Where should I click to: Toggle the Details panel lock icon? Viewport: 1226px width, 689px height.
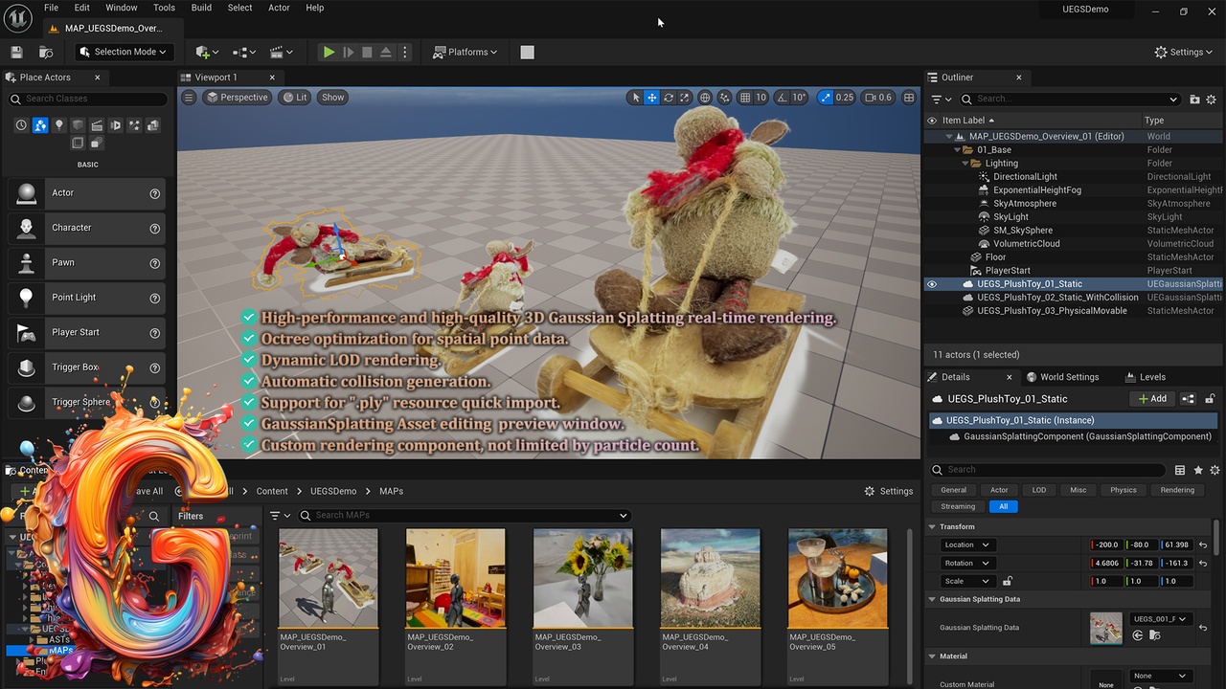click(1210, 399)
